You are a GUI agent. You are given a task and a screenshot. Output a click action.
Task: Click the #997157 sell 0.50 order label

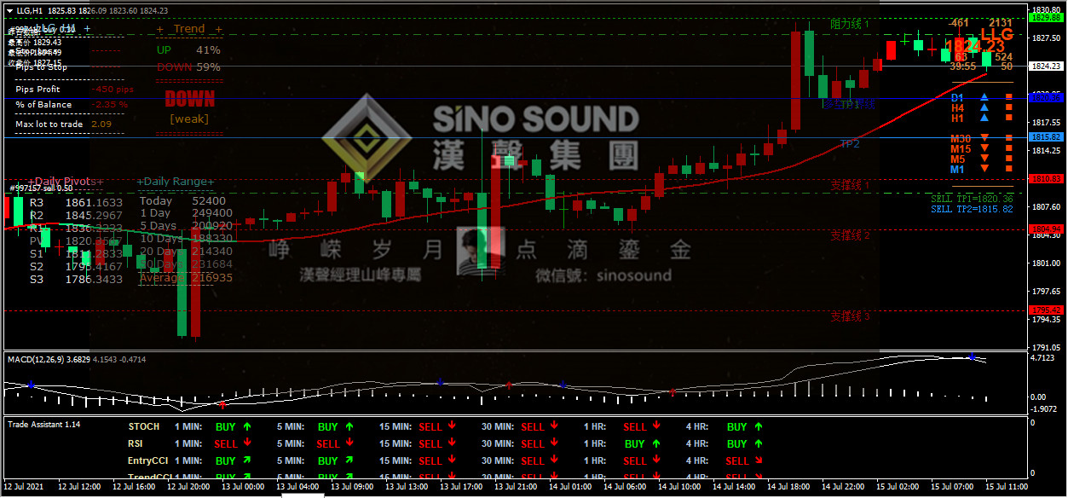pos(41,188)
